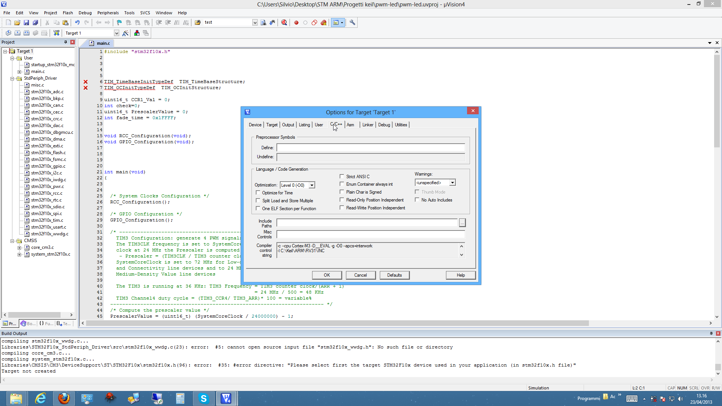Click the Undo arrow icon
722x406 pixels.
tap(77, 23)
